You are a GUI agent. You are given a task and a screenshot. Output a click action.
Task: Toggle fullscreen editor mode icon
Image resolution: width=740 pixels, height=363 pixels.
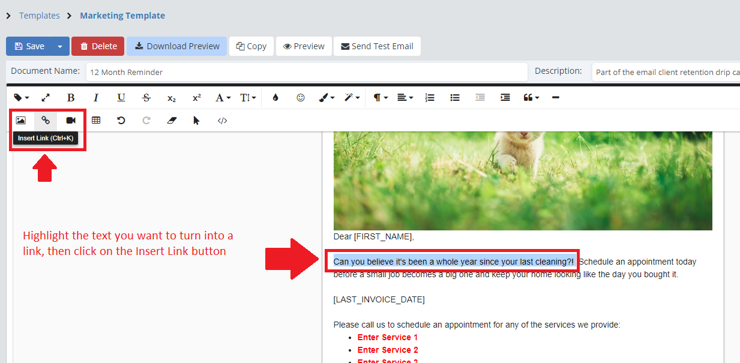click(x=46, y=98)
